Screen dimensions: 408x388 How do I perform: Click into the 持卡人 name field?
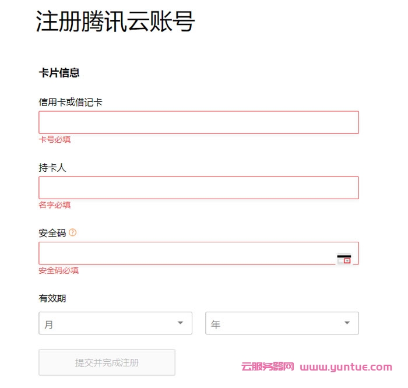tap(199, 188)
